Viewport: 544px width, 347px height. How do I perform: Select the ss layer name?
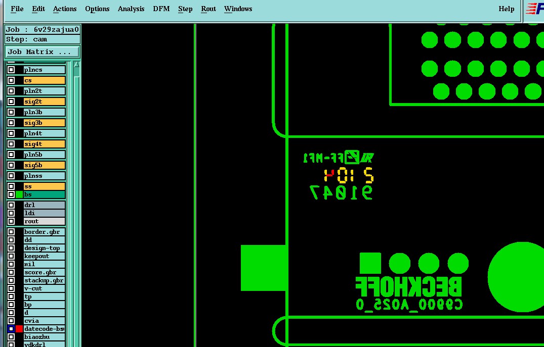point(45,186)
